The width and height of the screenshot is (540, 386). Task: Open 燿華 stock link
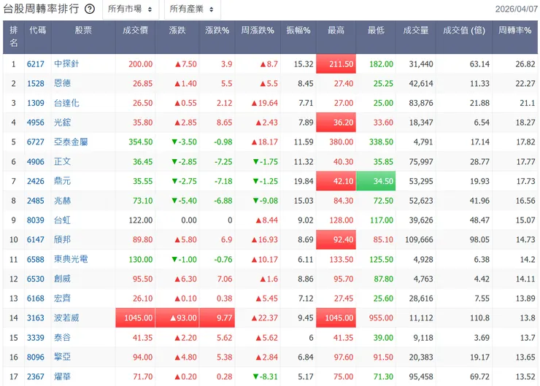62,377
